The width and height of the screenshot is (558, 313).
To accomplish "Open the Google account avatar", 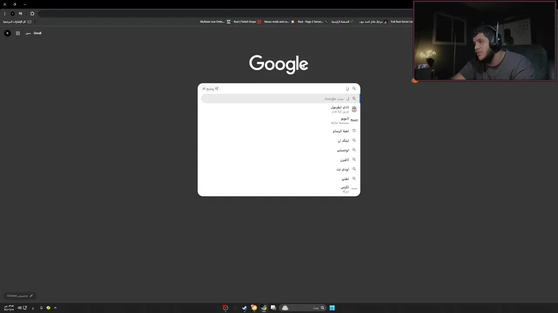I will (x=7, y=33).
